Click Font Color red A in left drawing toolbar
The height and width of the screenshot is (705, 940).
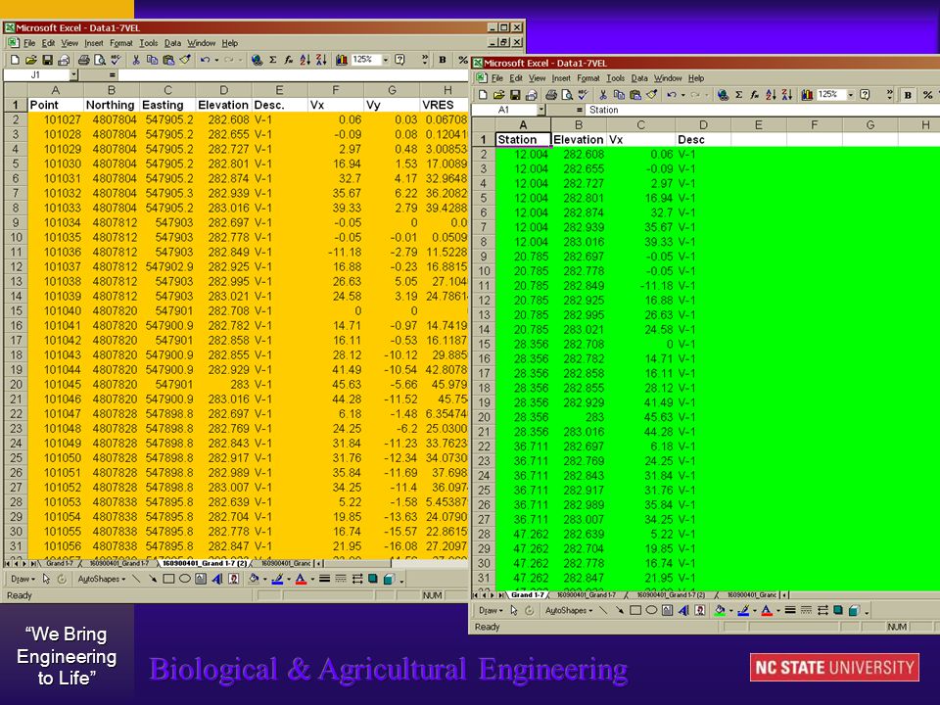(x=301, y=579)
